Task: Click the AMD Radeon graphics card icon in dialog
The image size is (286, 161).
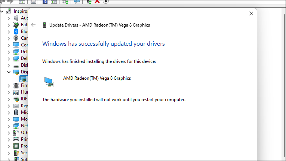Action: 49,82
